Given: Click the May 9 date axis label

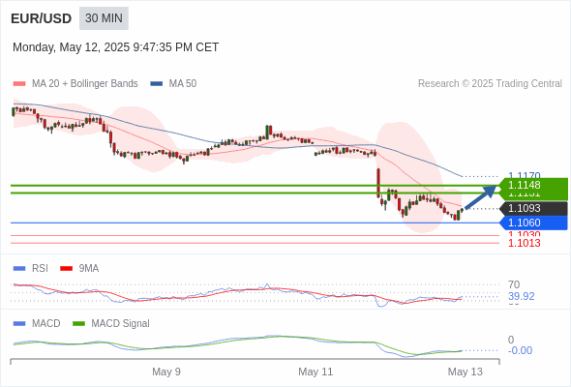Looking at the screenshot, I should 166,372.
